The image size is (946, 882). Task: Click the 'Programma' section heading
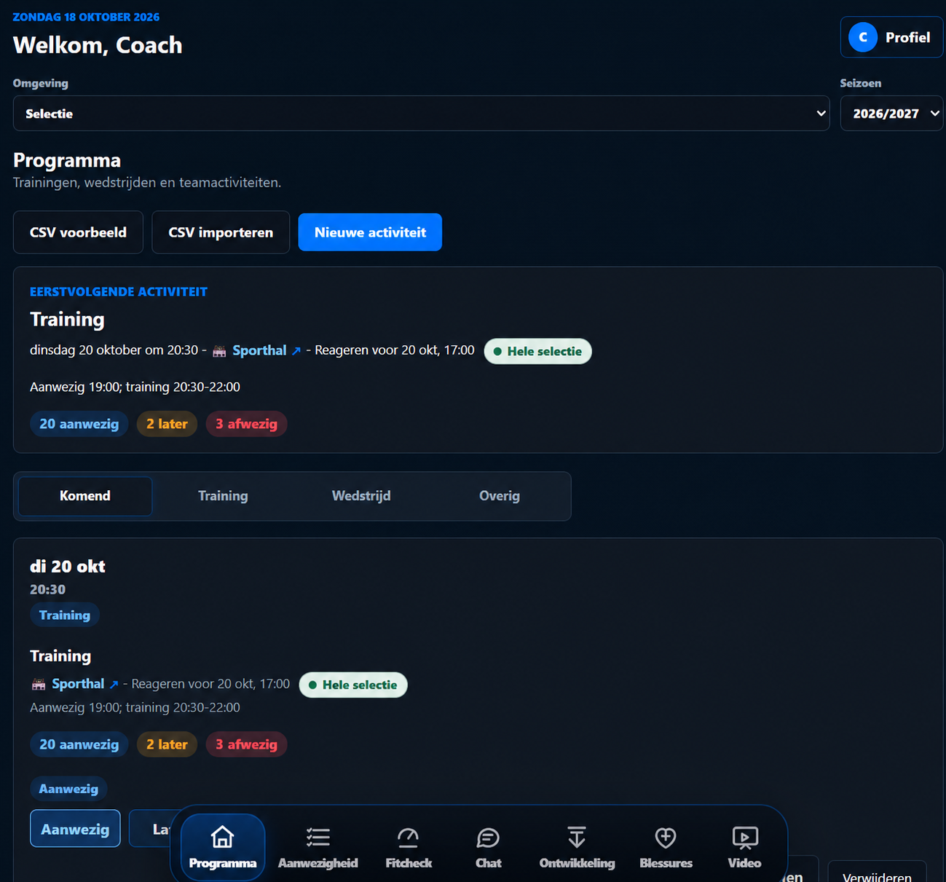(x=67, y=160)
